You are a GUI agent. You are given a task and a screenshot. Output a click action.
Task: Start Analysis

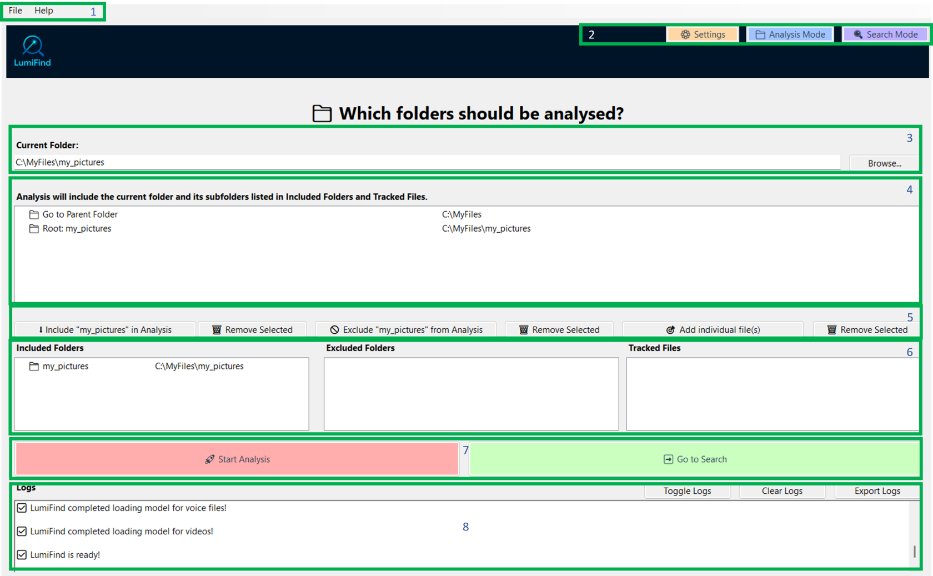point(237,459)
